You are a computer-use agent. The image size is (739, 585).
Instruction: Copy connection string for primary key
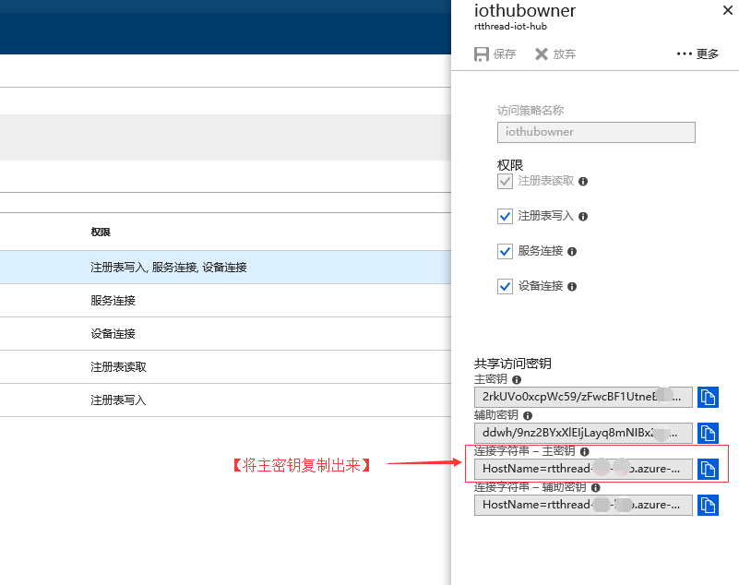pos(708,469)
